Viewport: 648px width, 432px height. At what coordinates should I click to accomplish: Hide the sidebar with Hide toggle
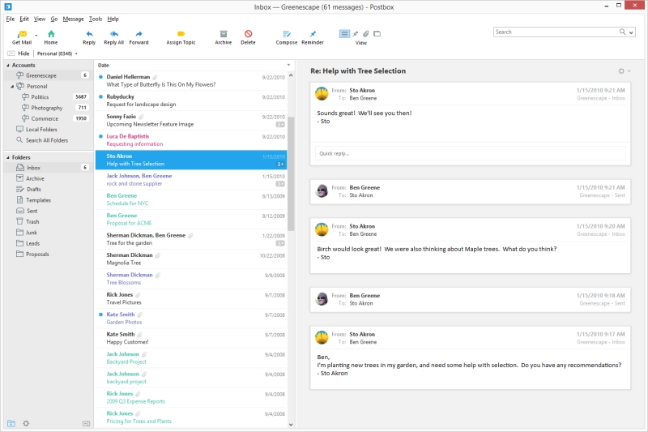19,53
